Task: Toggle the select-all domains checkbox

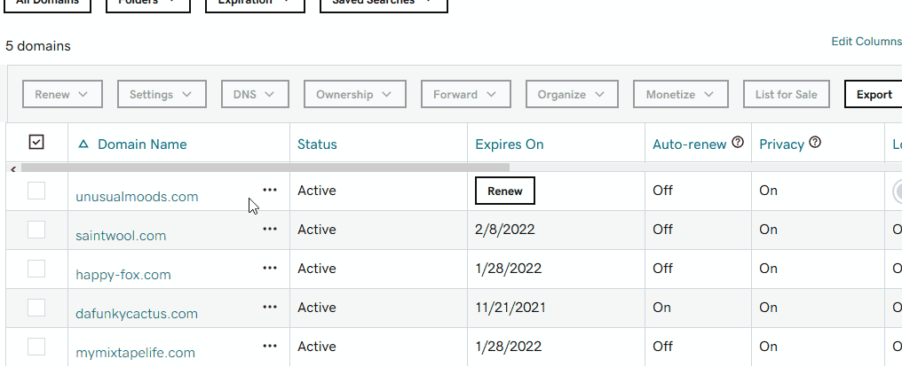Action: point(36,142)
